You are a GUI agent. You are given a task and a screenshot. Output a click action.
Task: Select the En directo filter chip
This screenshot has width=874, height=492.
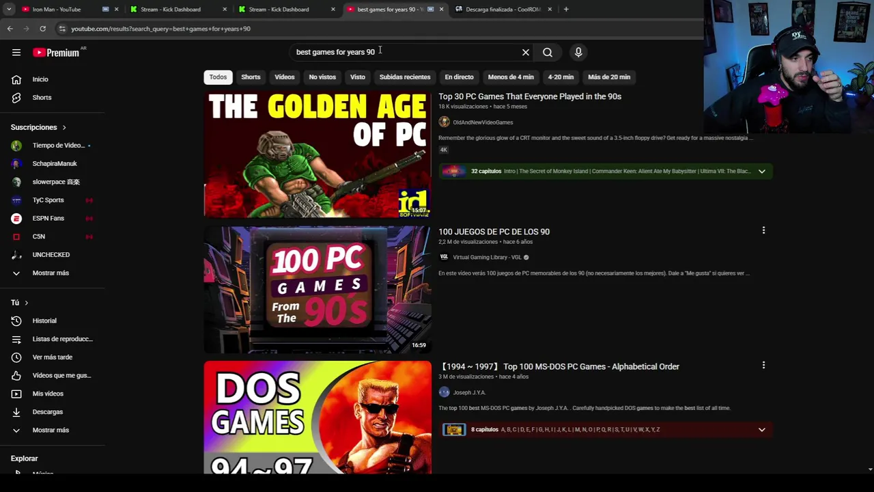[x=459, y=77]
